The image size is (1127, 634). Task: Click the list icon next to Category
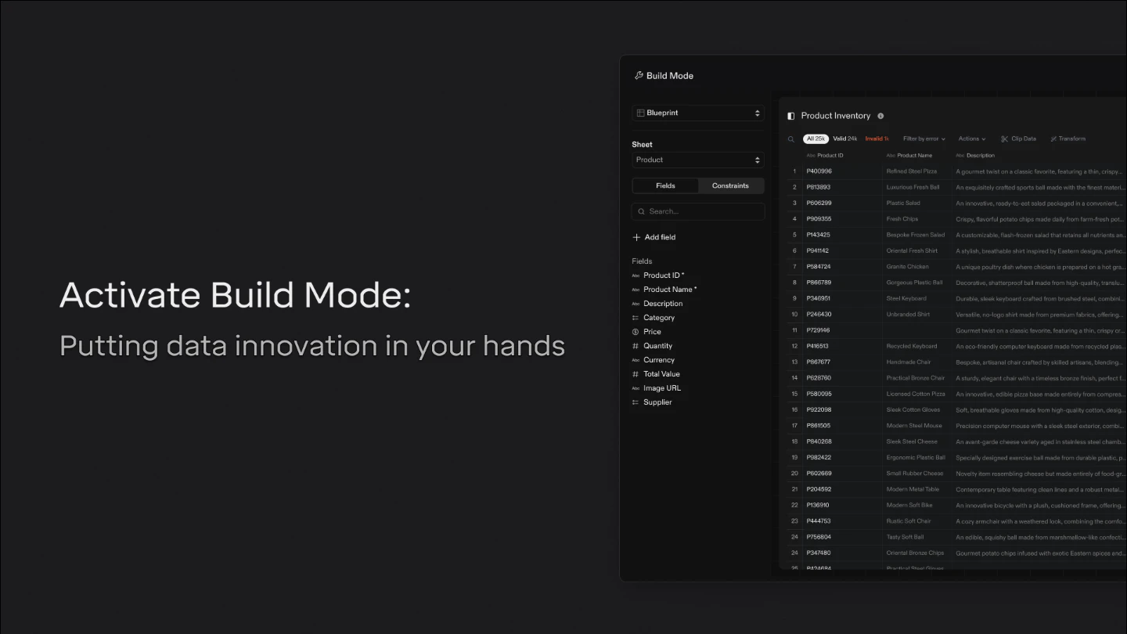click(637, 317)
